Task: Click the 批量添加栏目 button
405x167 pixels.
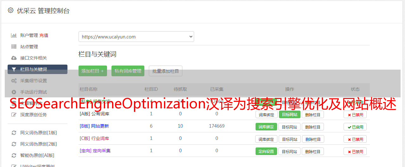Action: pos(166,71)
